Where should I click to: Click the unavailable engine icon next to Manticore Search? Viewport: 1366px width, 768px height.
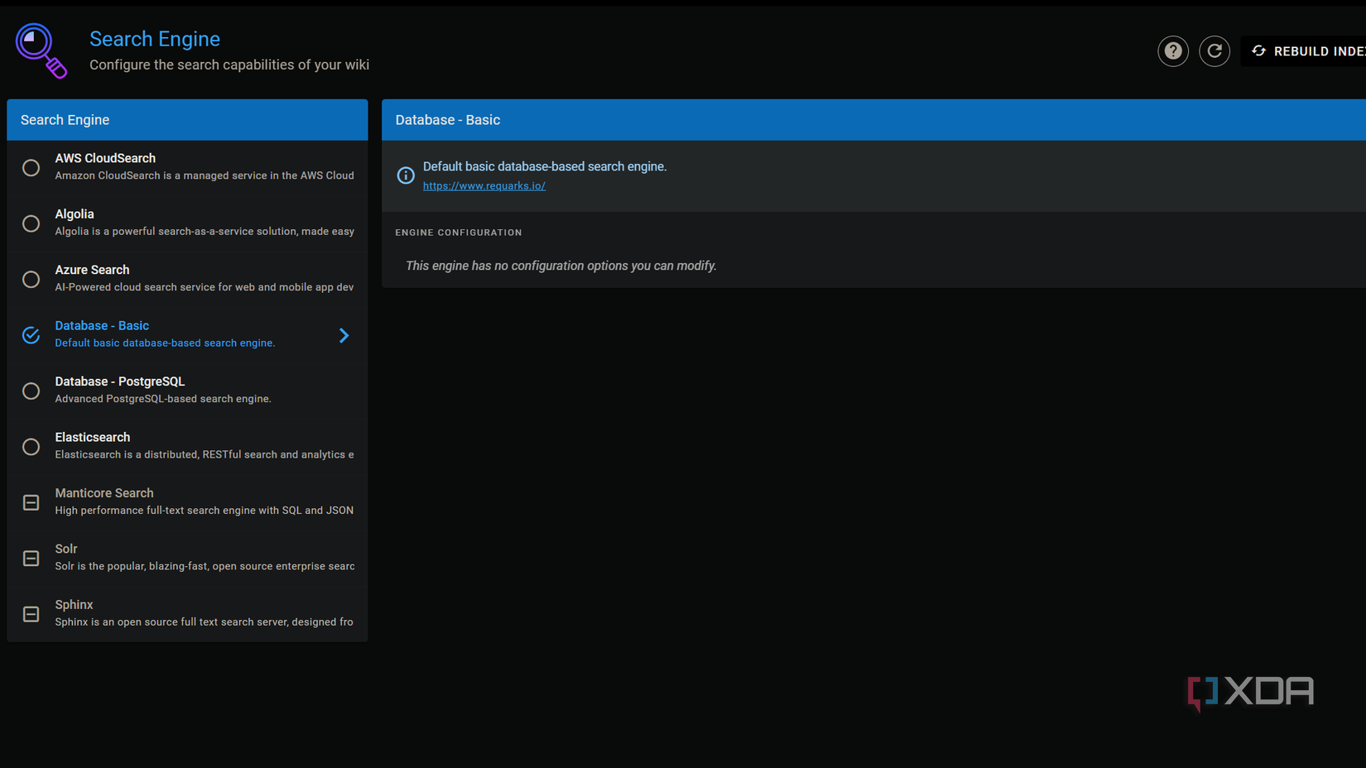(x=31, y=502)
